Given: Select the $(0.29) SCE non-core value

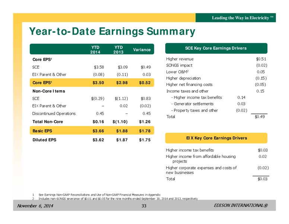Looking at the screenshot, I should pyautogui.click(x=98, y=99).
